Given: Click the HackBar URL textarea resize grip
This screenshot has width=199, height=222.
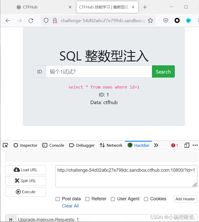Looking at the screenshot, I should pos(195,185).
